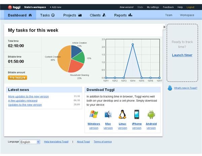Click the Reports bar chart icon
The image size is (202, 156).
[x=130, y=15]
